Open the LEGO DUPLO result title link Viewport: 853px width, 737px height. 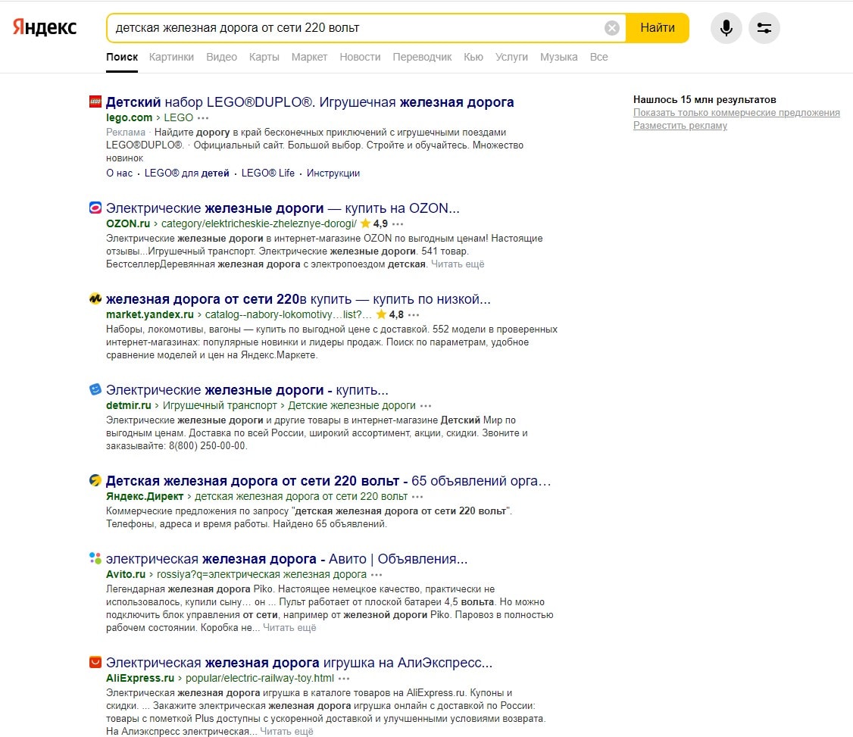point(310,102)
